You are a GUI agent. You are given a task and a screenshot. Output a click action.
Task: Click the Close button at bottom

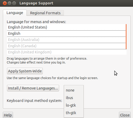(125, 115)
